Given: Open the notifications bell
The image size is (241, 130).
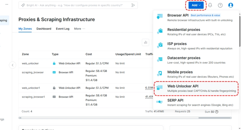Looking at the screenshot, I should pos(210,5).
